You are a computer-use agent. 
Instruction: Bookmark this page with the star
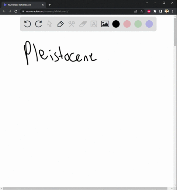(142, 11)
